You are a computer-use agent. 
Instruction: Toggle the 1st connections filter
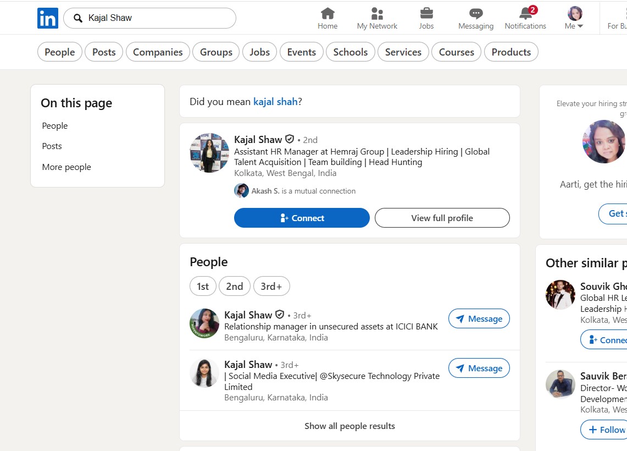(203, 286)
